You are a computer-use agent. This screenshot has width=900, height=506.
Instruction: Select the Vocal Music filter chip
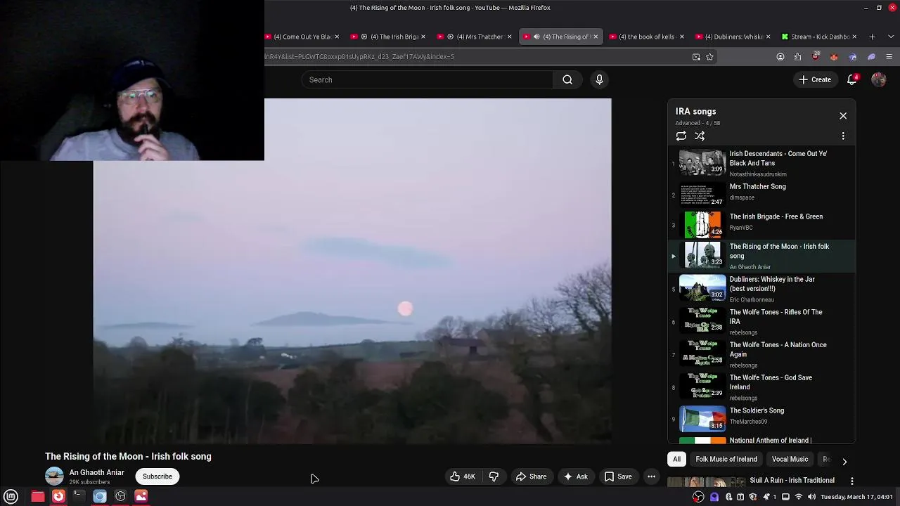pos(790,459)
